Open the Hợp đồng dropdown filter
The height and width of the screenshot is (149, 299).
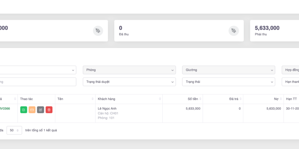(290, 70)
